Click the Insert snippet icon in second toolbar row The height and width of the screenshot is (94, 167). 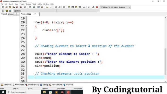coord(3,11)
